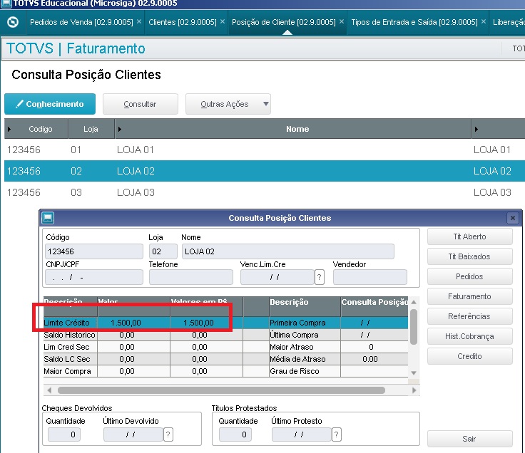Screen dimensions: 525x453
Task: Close the Consulta Posição Clientes dialog
Action: coord(513,218)
